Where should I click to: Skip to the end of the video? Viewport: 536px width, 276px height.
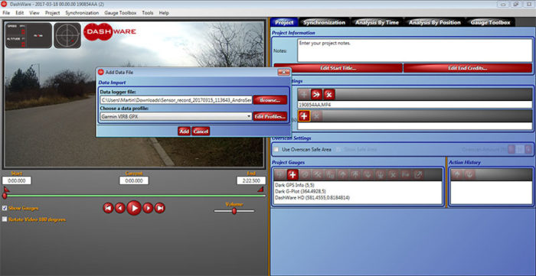(x=159, y=208)
